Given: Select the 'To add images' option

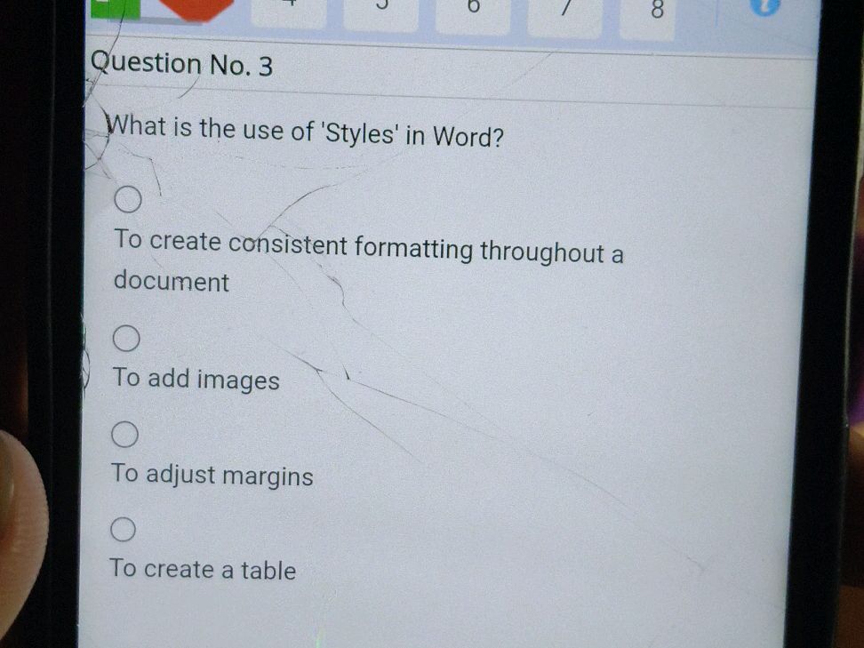Looking at the screenshot, I should [196, 380].
